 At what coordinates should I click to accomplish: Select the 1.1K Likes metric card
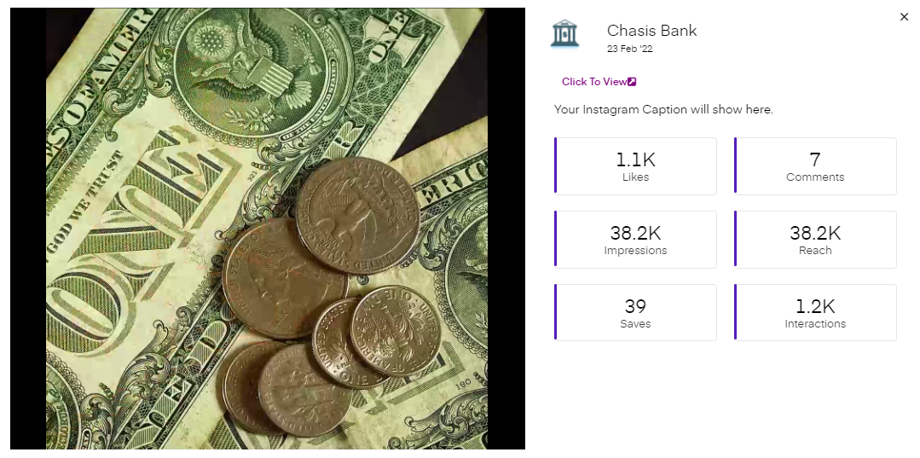(635, 166)
